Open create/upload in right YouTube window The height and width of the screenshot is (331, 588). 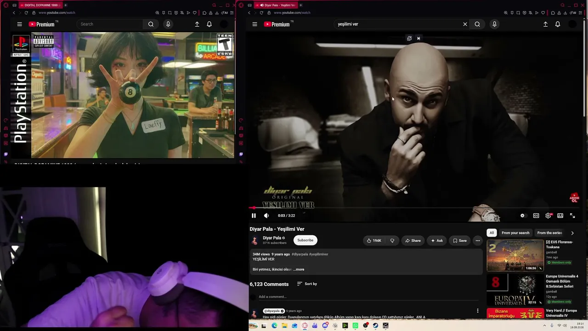click(x=545, y=24)
